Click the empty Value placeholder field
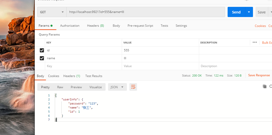 160,66
